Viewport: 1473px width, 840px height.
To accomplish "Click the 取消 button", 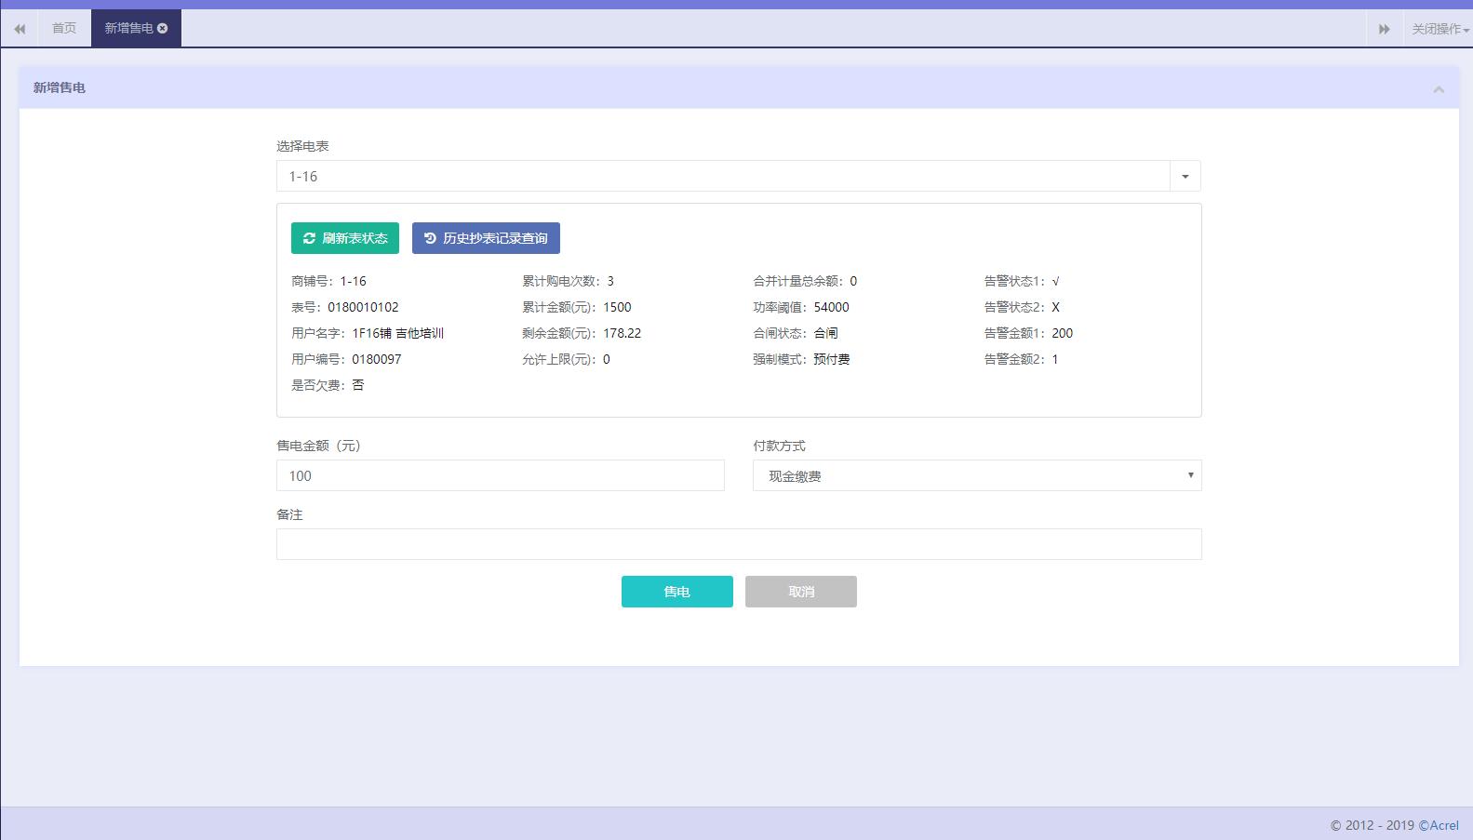I will [x=801, y=592].
